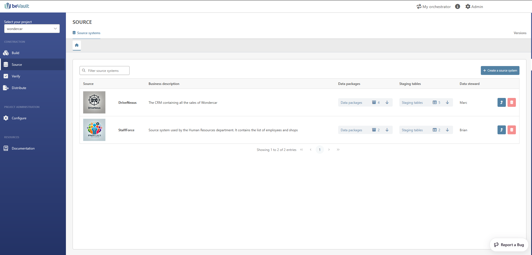Go to Verify in the sidebar
Viewport: 532px width, 255px height.
(16, 76)
